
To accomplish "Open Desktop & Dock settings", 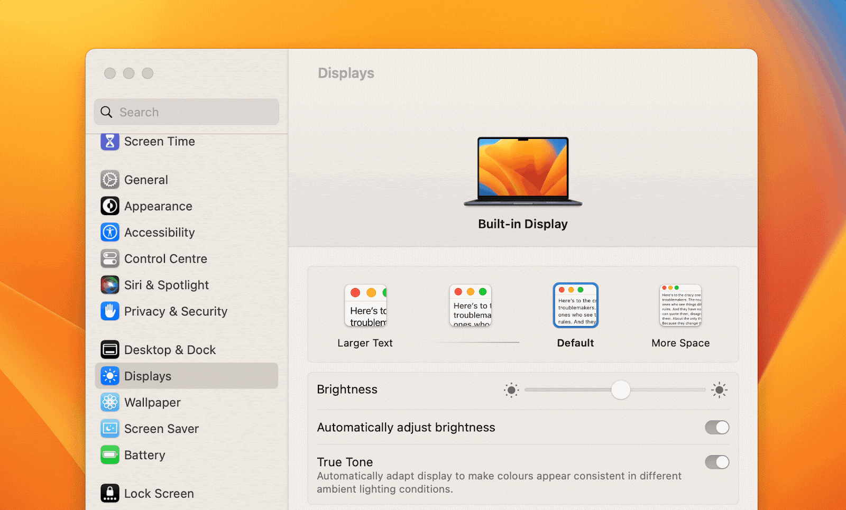I will [x=187, y=350].
